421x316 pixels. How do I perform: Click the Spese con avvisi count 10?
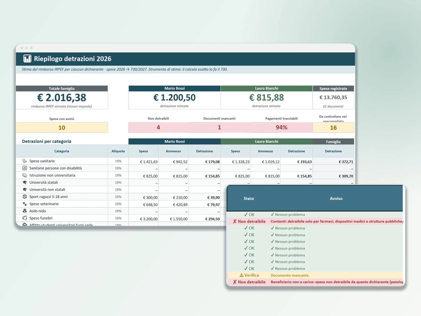click(x=62, y=128)
